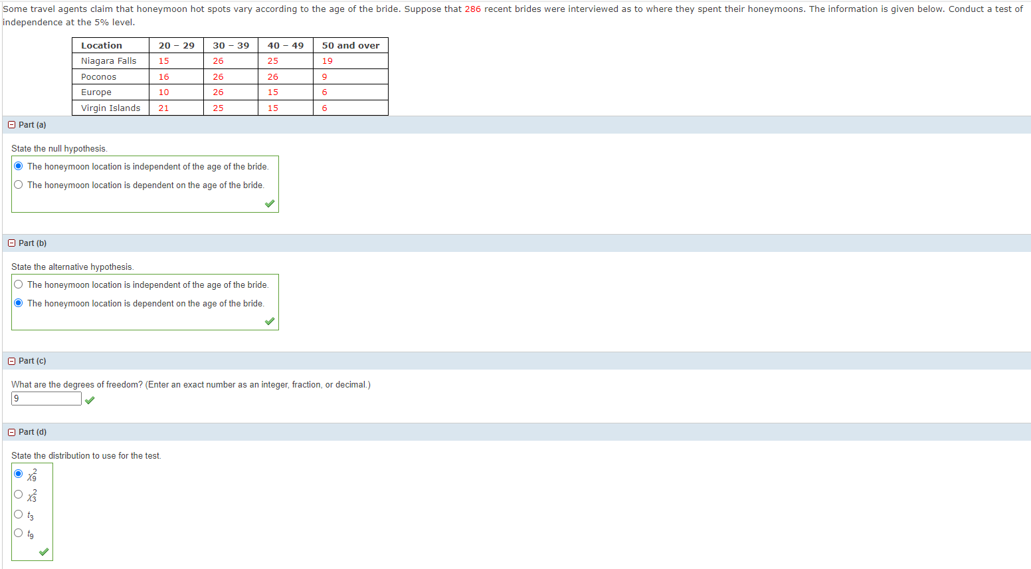Viewport: 1031px width, 569px height.
Task: Click the 'State the null hypothesis.' prompt
Action: 59,149
